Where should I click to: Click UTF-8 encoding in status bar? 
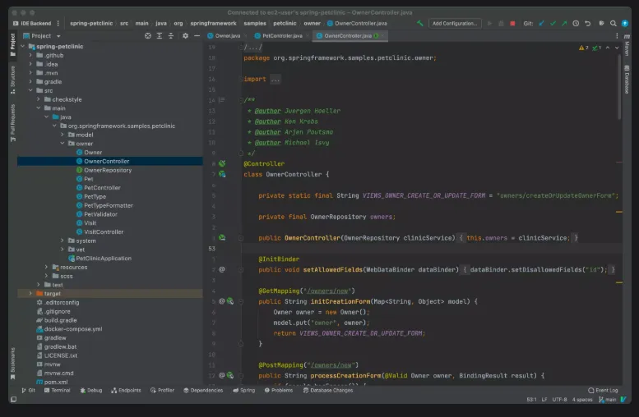coord(559,400)
